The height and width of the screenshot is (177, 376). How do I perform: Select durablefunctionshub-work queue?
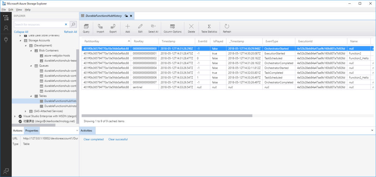click(58, 91)
